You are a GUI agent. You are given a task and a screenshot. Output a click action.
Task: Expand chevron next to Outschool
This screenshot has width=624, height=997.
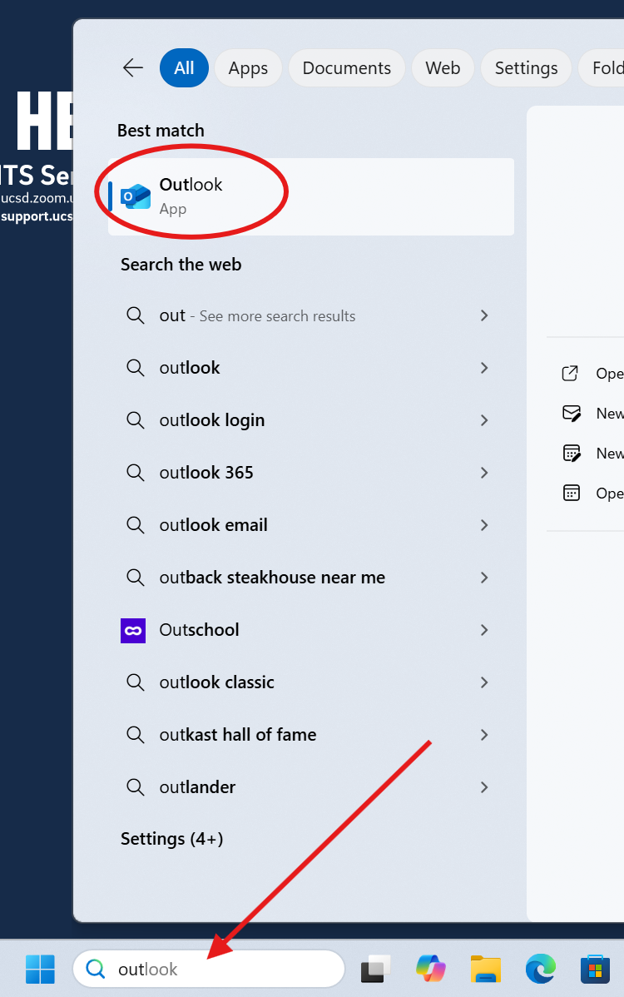484,630
